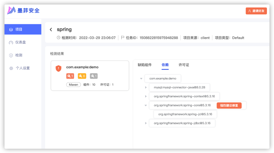Click the 强烈建议修复 button

pyautogui.click(x=229, y=105)
